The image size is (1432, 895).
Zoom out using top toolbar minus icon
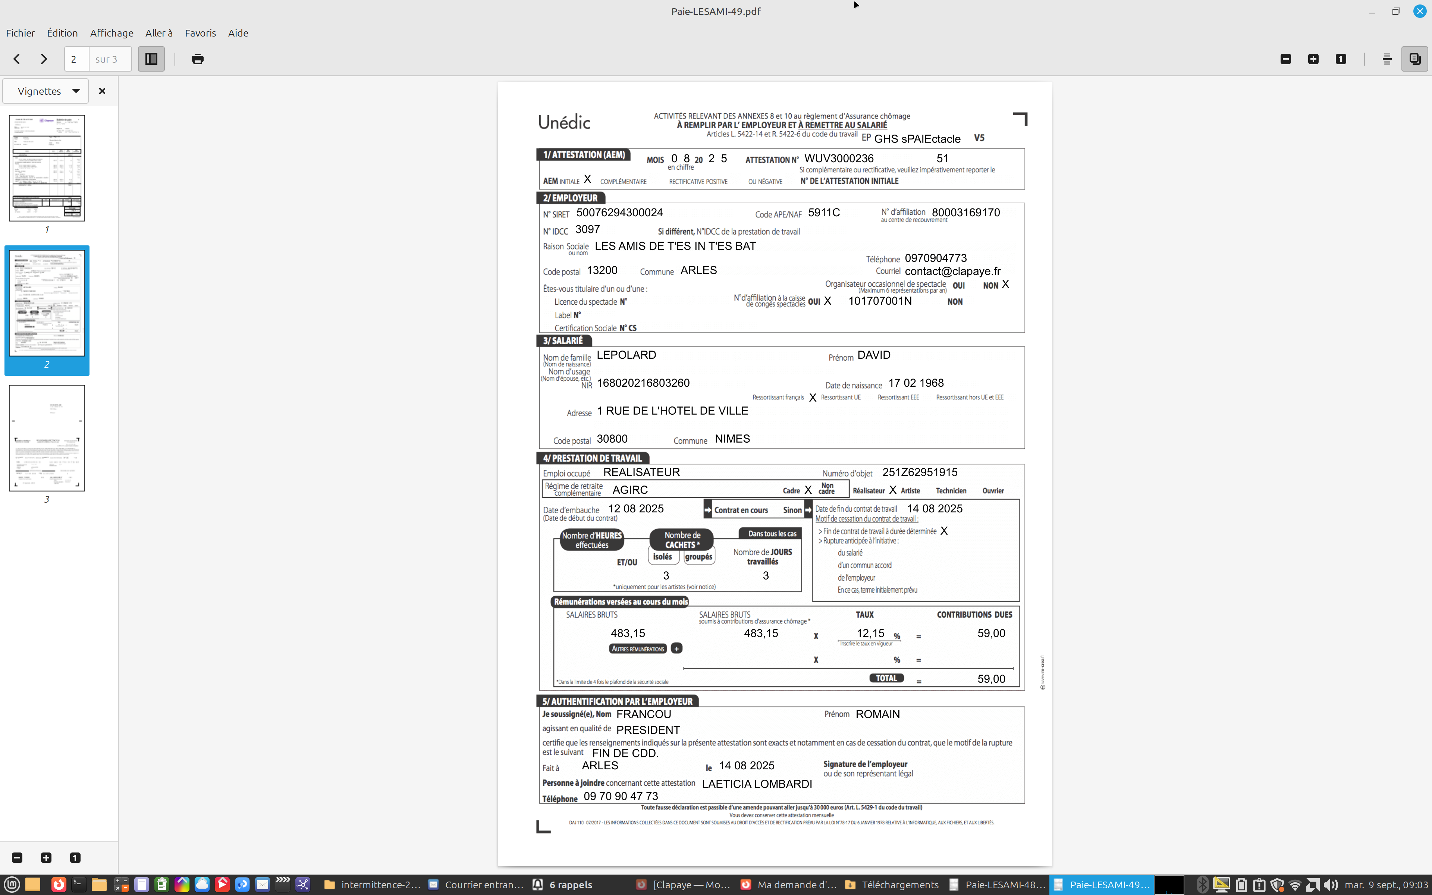[1285, 59]
